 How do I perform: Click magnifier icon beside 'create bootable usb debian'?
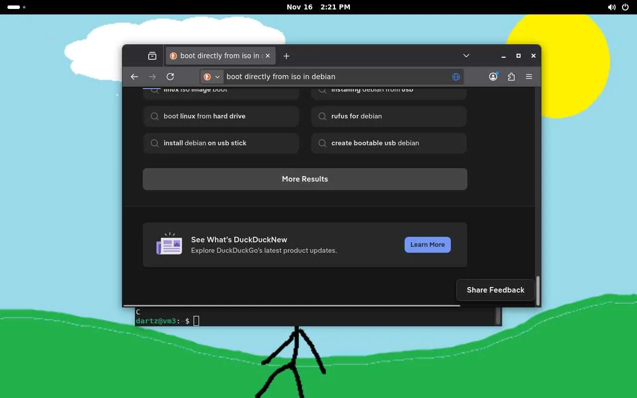click(x=322, y=143)
